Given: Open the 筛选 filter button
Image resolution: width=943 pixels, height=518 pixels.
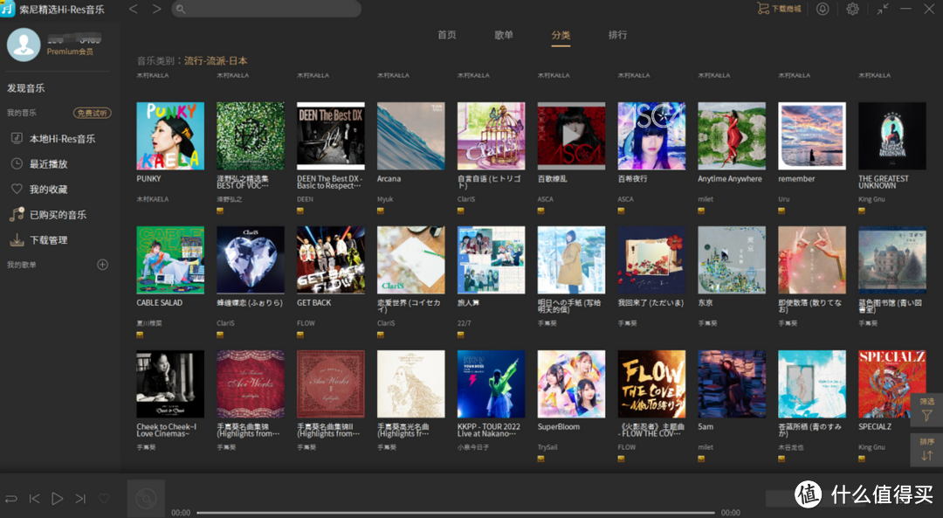Looking at the screenshot, I should point(926,410).
